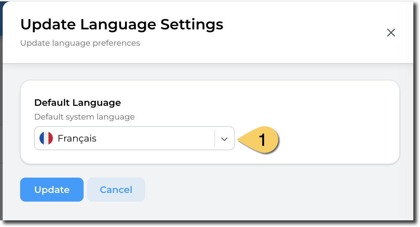Open the Français language combo box
Image resolution: width=420 pixels, height=227 pixels.
coord(134,138)
